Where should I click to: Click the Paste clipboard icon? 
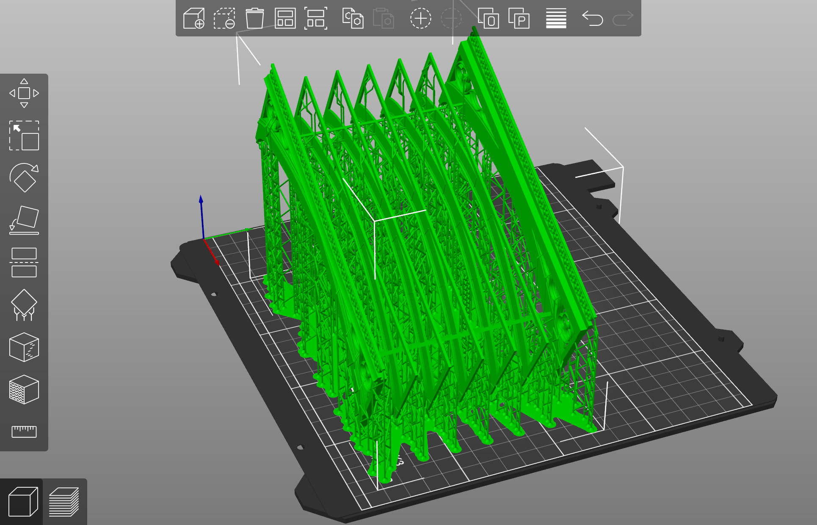pos(383,19)
